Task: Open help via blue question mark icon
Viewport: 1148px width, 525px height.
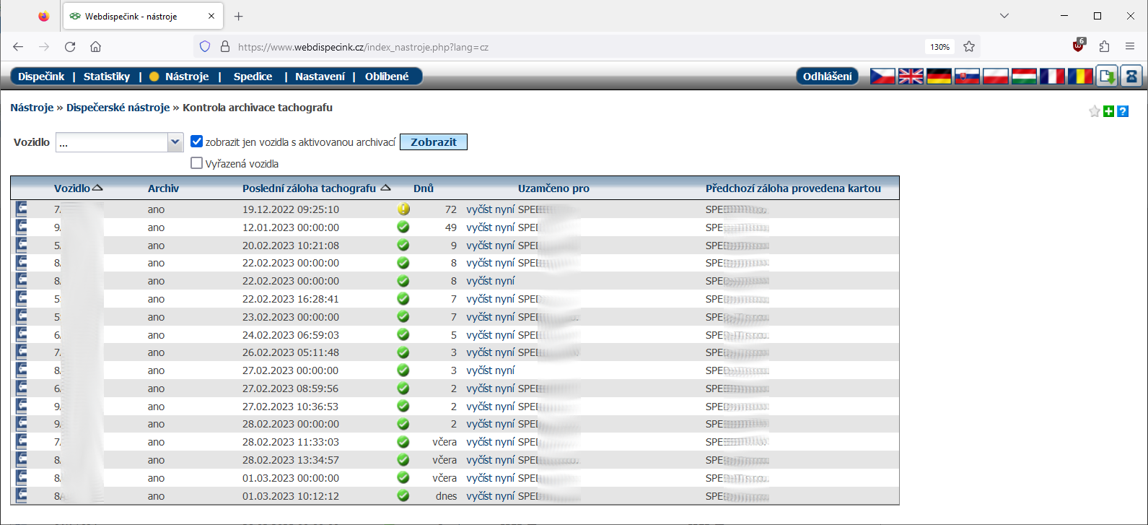Action: 1123,111
